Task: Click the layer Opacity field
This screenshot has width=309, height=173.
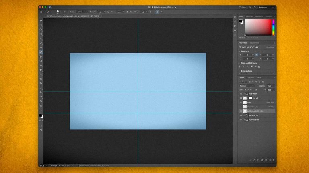Action: [270, 86]
